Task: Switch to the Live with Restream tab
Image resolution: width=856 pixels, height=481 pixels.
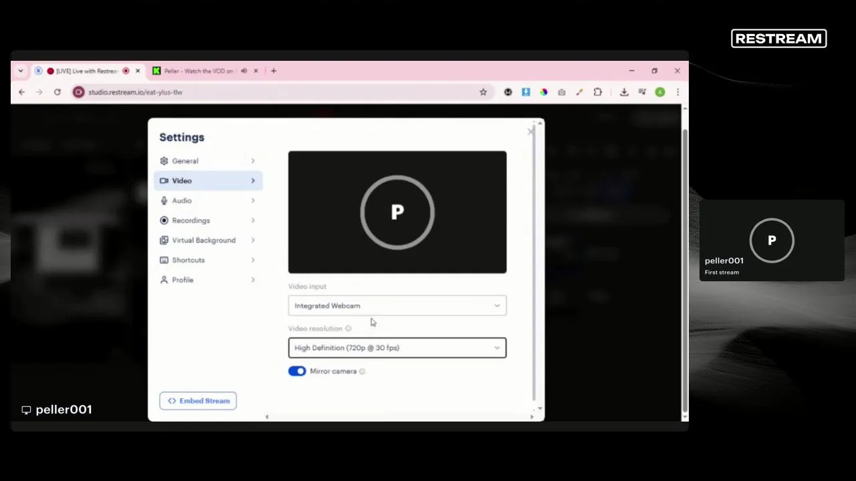Action: [x=87, y=71]
